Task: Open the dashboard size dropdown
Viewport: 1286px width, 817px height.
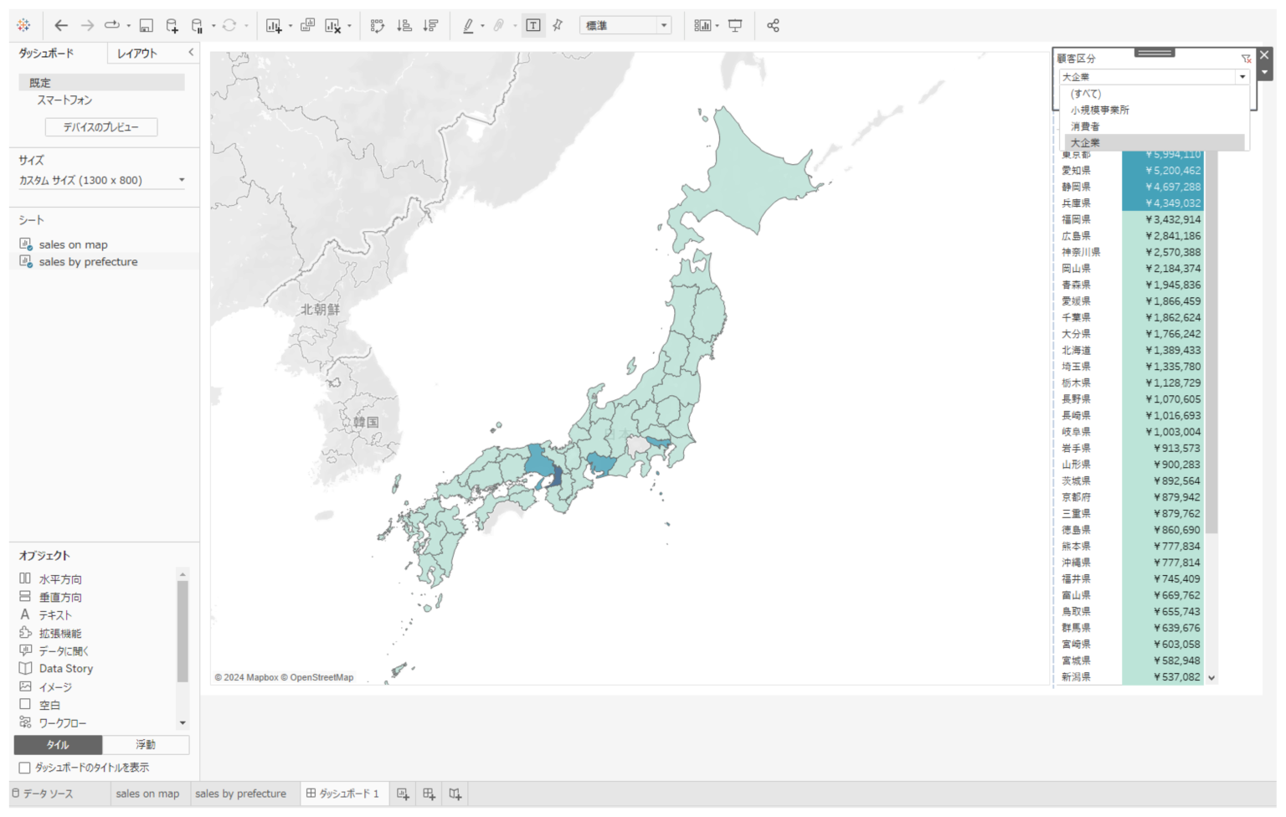Action: [181, 179]
